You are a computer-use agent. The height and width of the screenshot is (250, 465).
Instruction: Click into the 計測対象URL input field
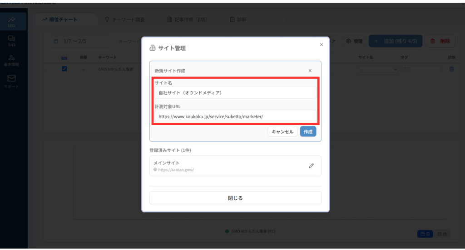(235, 116)
